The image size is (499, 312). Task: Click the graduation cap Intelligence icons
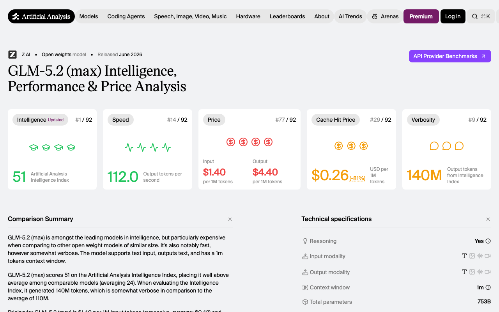coord(52,147)
